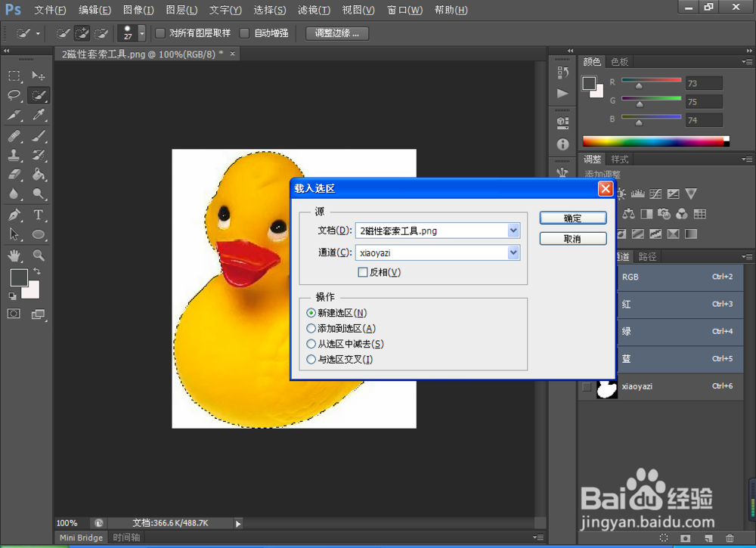Click the delete channel trash icon
Viewport: 756px width, 548px height.
(730, 537)
